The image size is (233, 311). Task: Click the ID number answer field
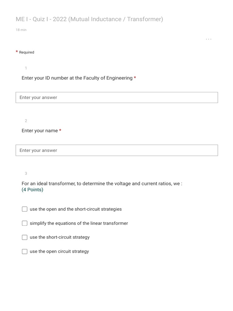[x=116, y=97]
